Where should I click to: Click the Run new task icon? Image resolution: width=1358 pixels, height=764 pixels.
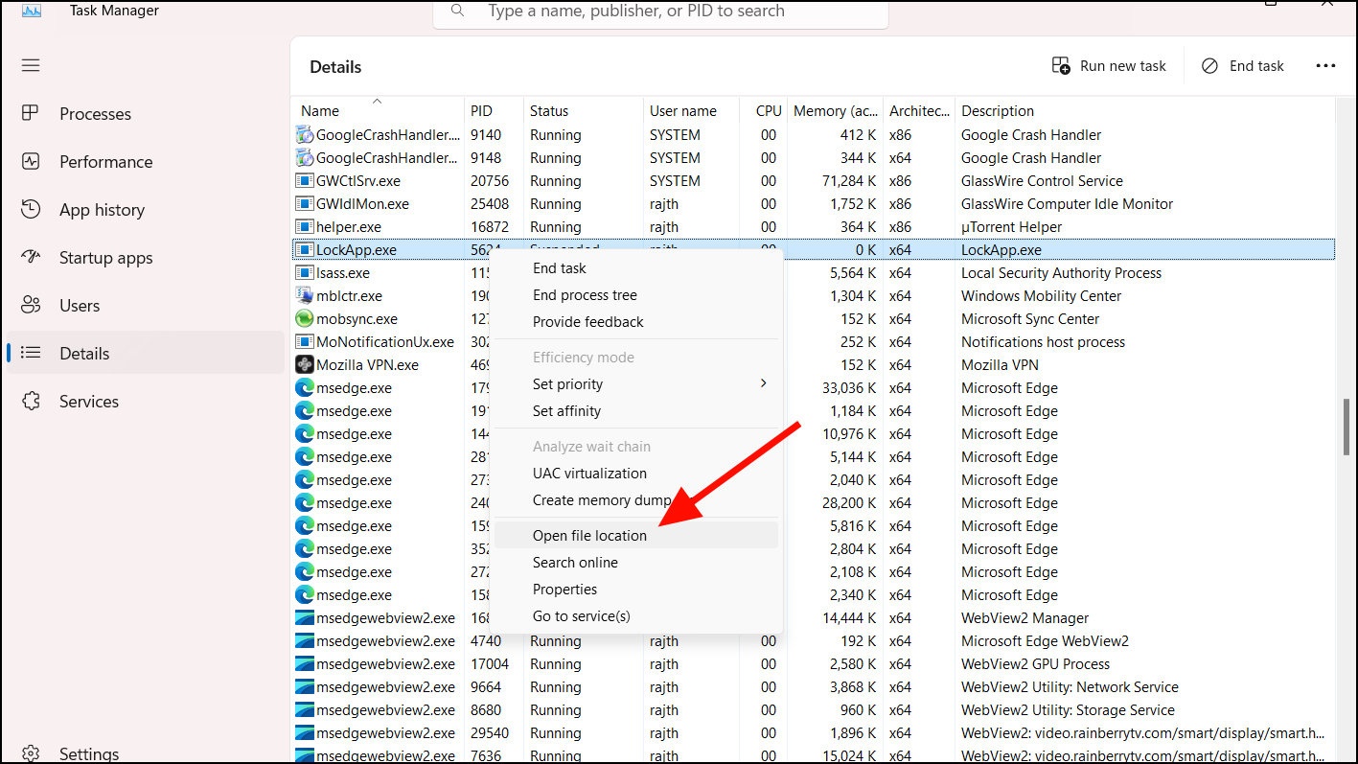click(1061, 65)
